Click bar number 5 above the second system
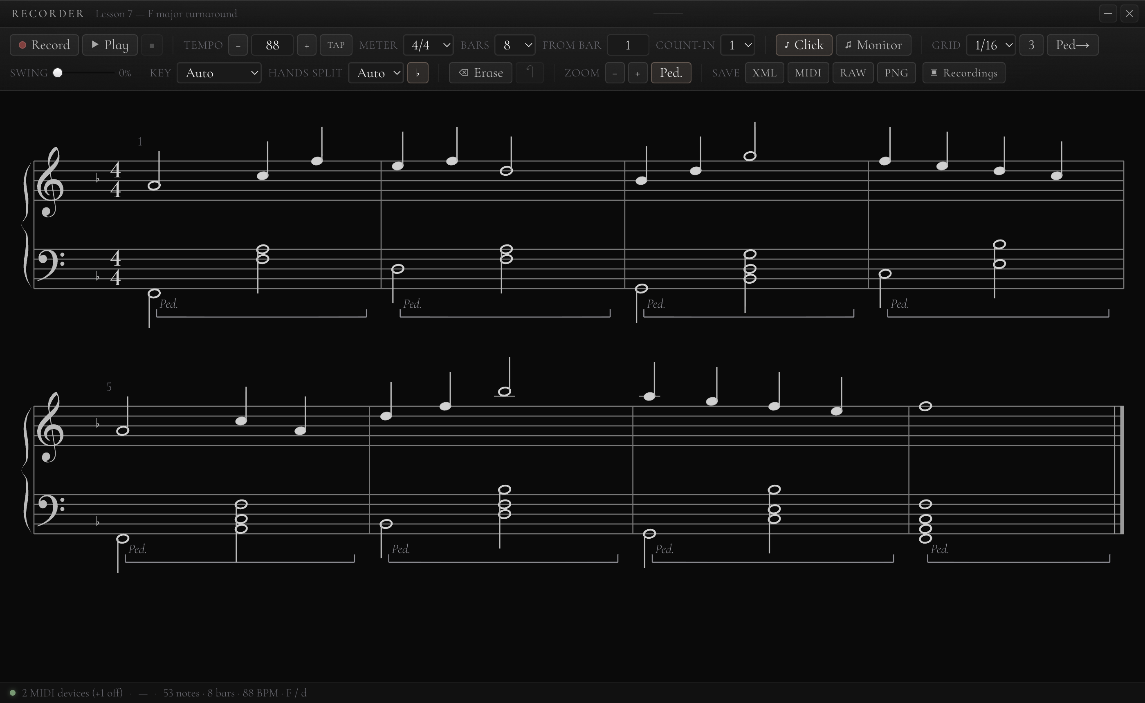Screen dimensions: 1145x703 pyautogui.click(x=109, y=387)
